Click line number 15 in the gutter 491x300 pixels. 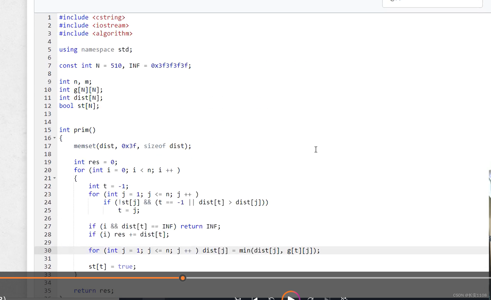[x=47, y=130]
